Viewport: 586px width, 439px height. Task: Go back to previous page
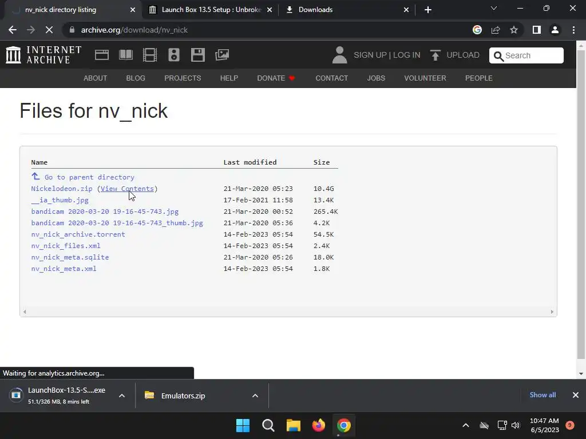point(13,30)
